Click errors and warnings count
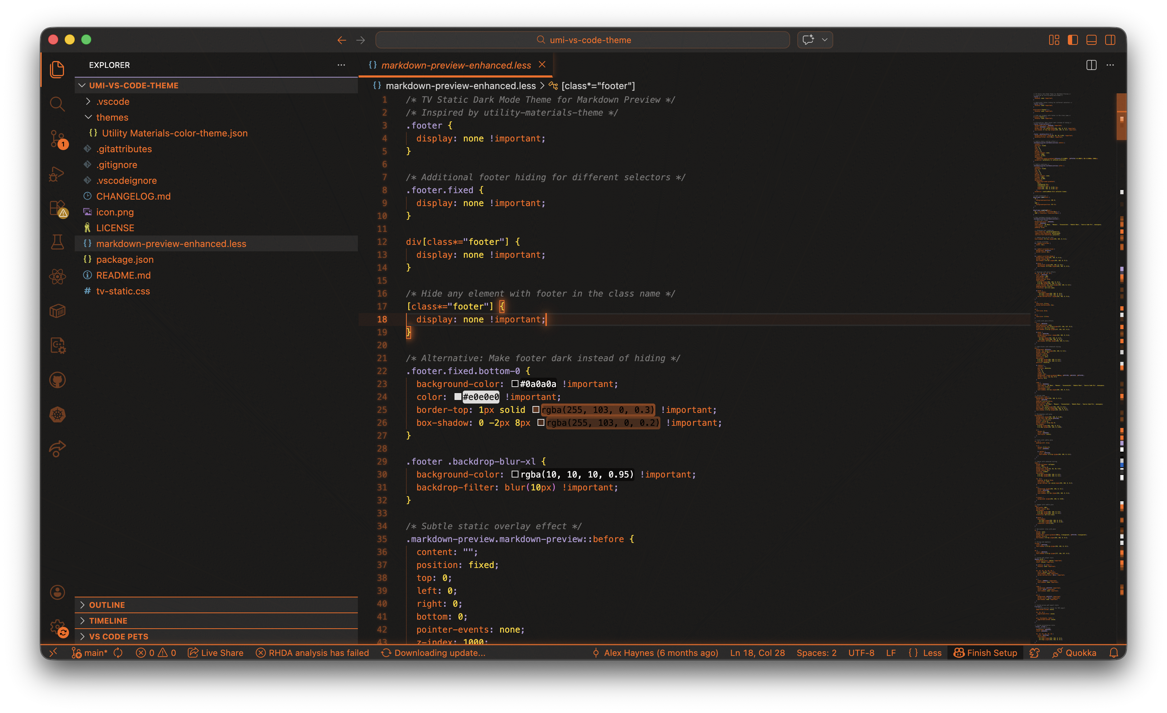The image size is (1167, 713). (156, 652)
